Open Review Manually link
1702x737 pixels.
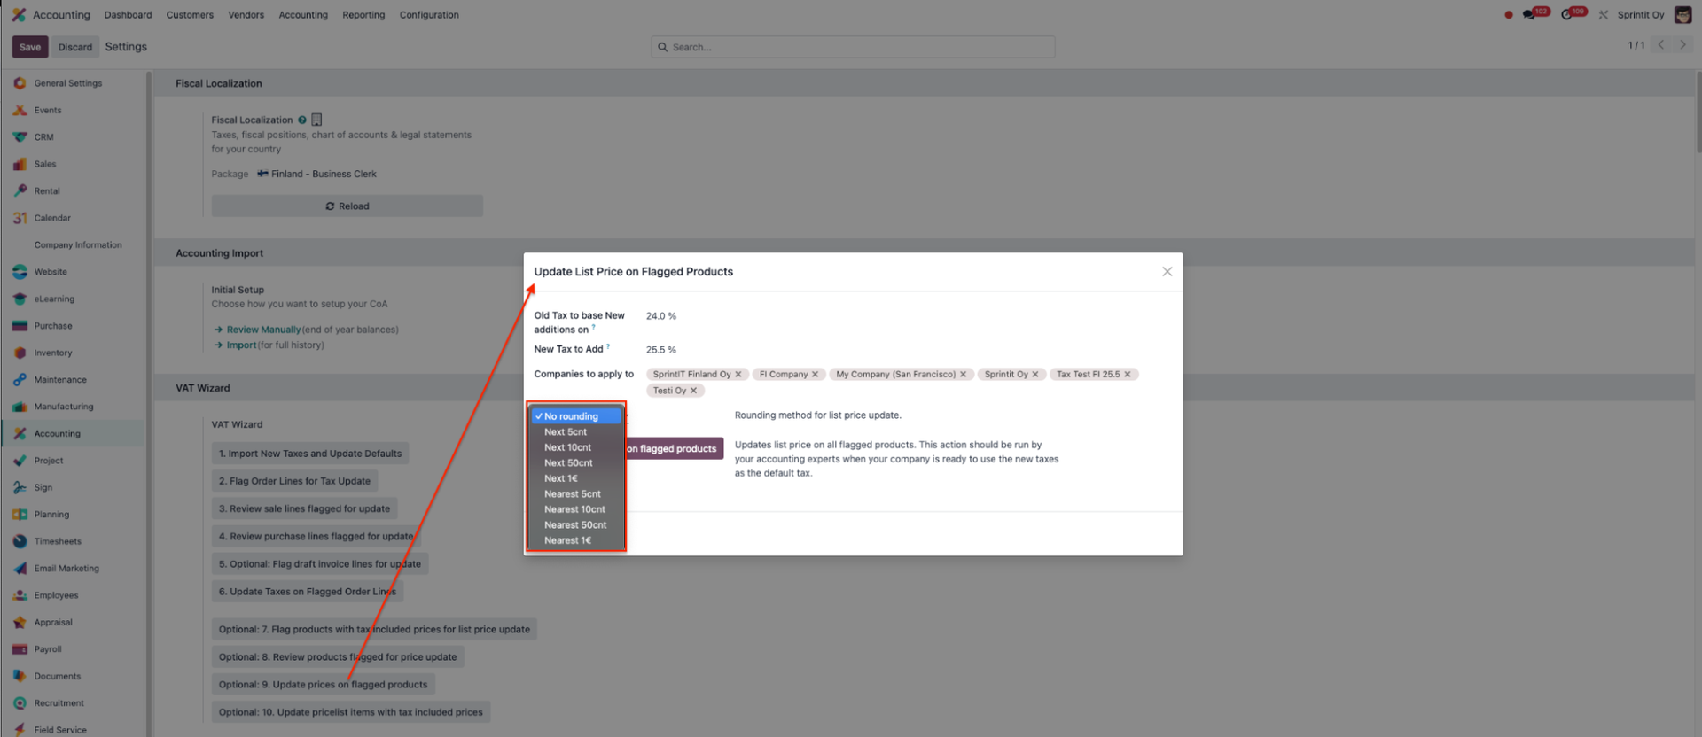click(x=263, y=330)
